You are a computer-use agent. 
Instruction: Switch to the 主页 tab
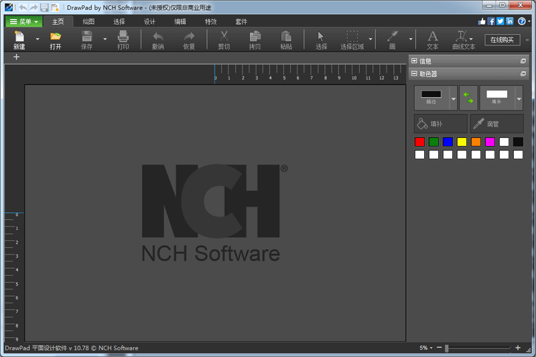coord(58,21)
